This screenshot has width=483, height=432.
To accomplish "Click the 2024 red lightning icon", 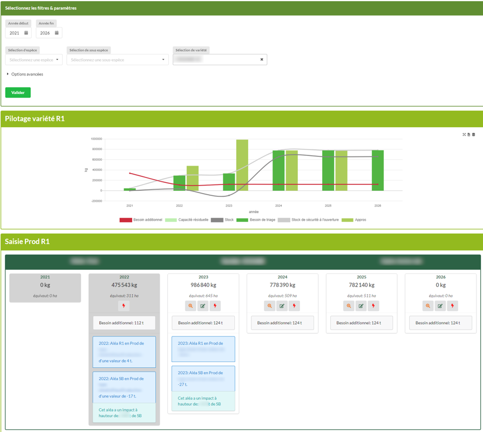I will tap(294, 306).
